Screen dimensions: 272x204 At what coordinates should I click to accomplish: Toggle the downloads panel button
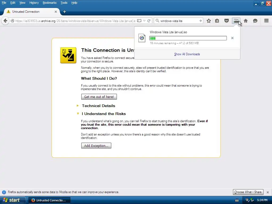236,21
